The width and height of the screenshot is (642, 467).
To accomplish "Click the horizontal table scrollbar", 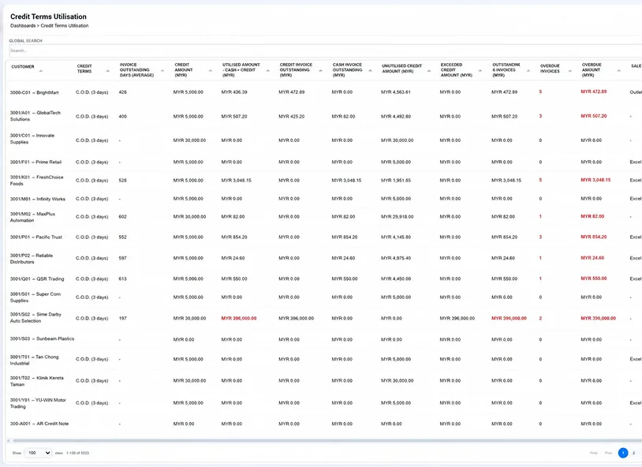I will pos(327,441).
